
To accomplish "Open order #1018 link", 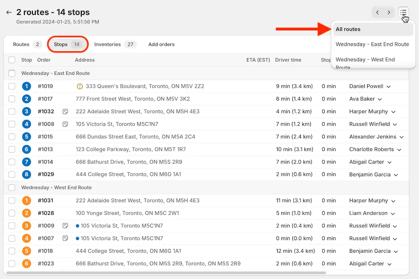I will [45, 251].
